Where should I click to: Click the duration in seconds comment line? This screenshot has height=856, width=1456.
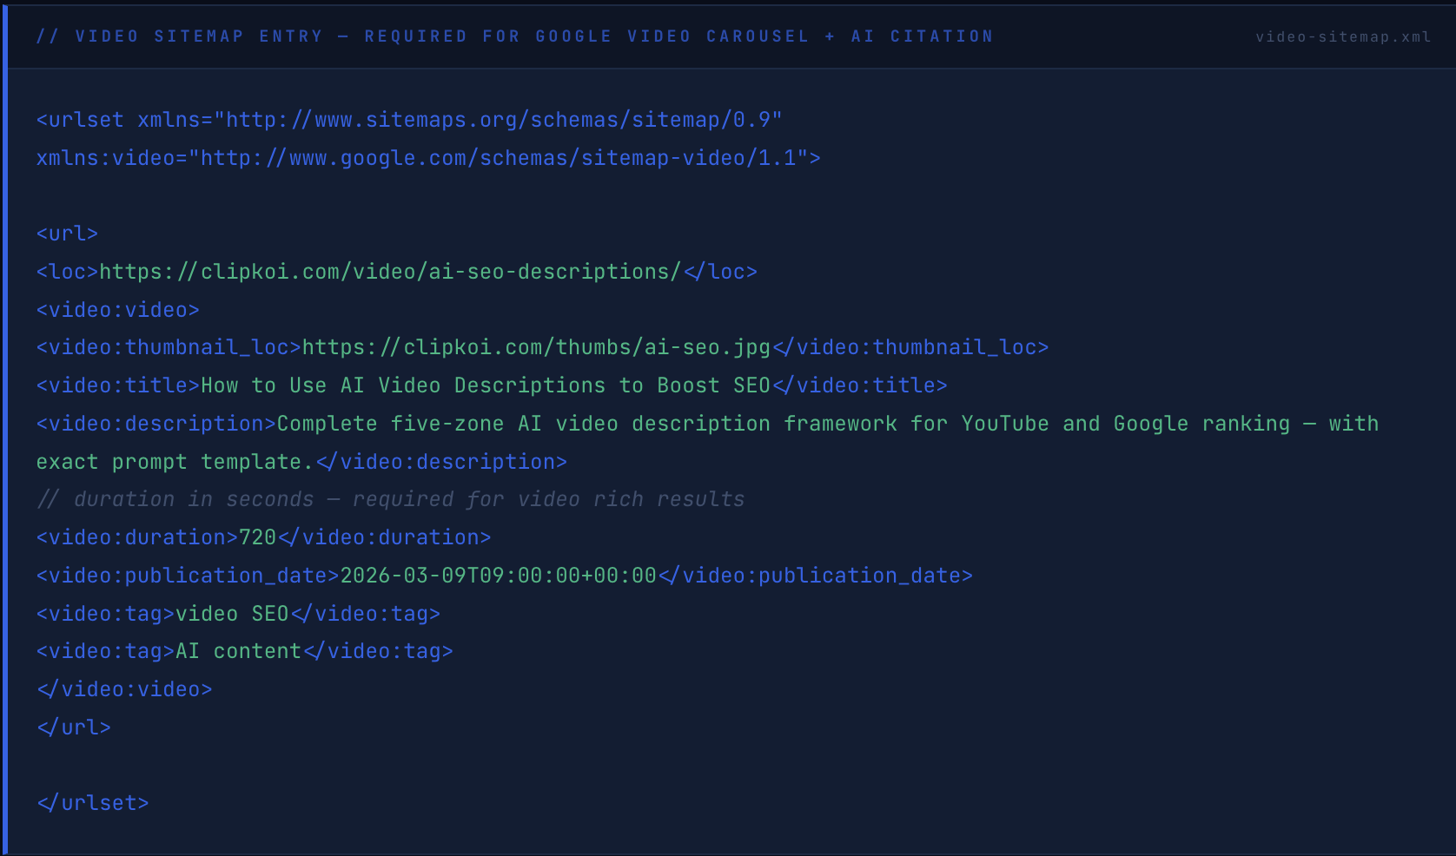pos(389,498)
